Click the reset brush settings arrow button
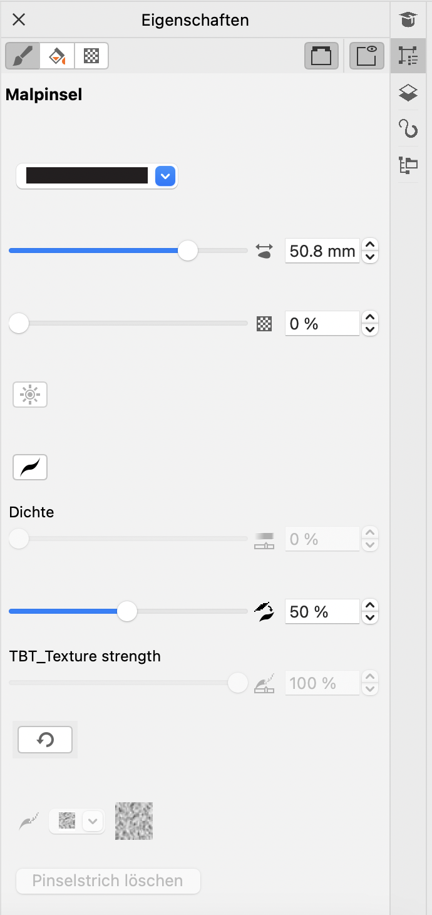Viewport: 432px width, 915px height. point(45,740)
